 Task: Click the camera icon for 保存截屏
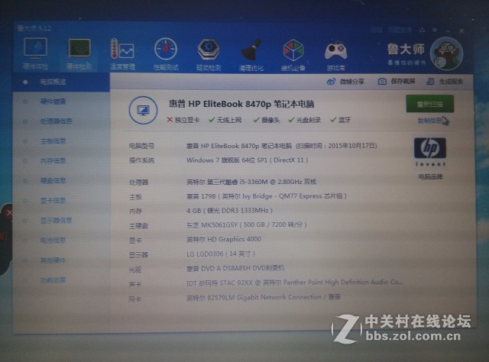click(382, 82)
